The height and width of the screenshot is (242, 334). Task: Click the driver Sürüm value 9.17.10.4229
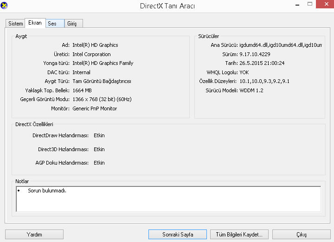tap(255, 54)
